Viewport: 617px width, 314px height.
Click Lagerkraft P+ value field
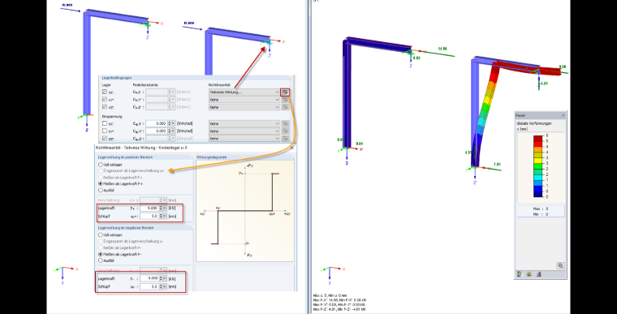[149, 208]
